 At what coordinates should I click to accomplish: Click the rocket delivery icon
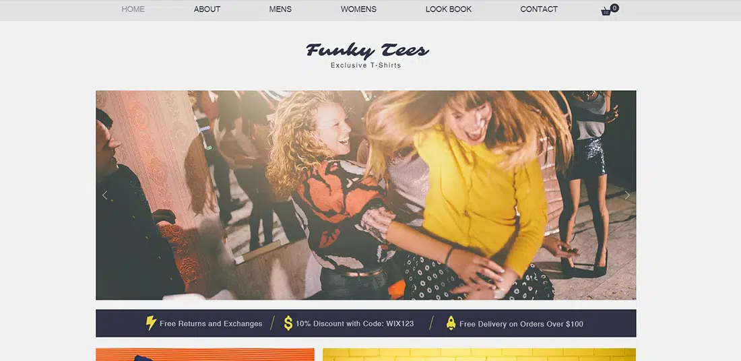(451, 323)
